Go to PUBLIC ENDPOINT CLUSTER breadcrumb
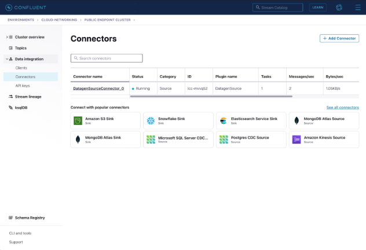Viewport: 366px width, 250px height. pyautogui.click(x=107, y=20)
